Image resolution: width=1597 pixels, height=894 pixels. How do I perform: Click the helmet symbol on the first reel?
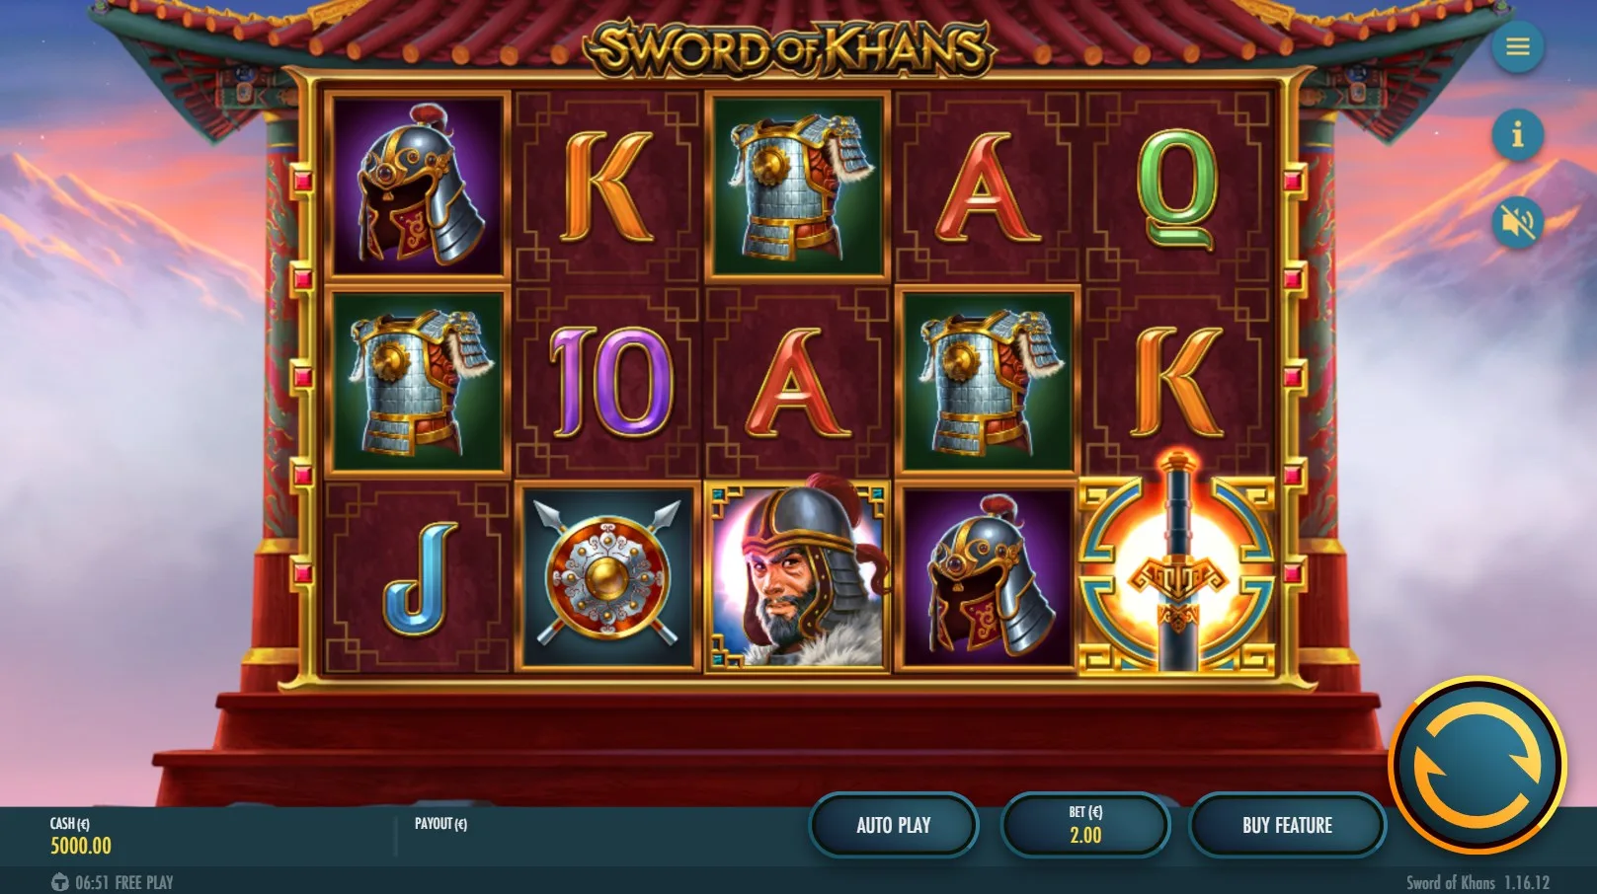[418, 186]
